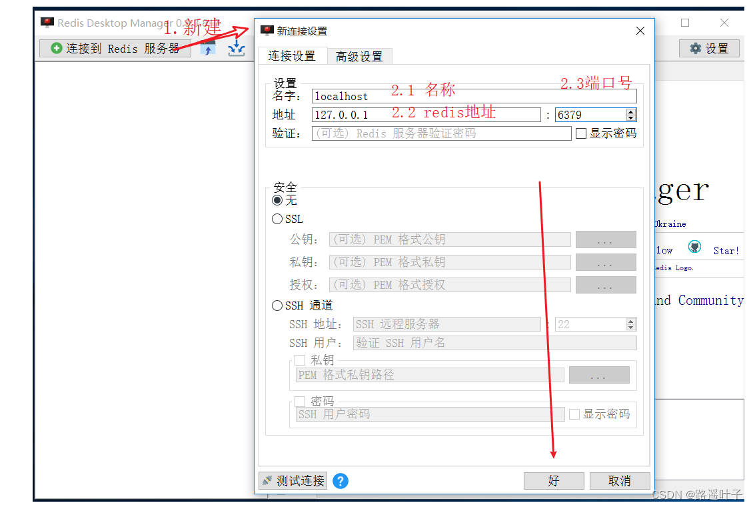This screenshot has width=753, height=507.
Task: Click the PEM 格式私钥路径 field
Action: coord(430,375)
